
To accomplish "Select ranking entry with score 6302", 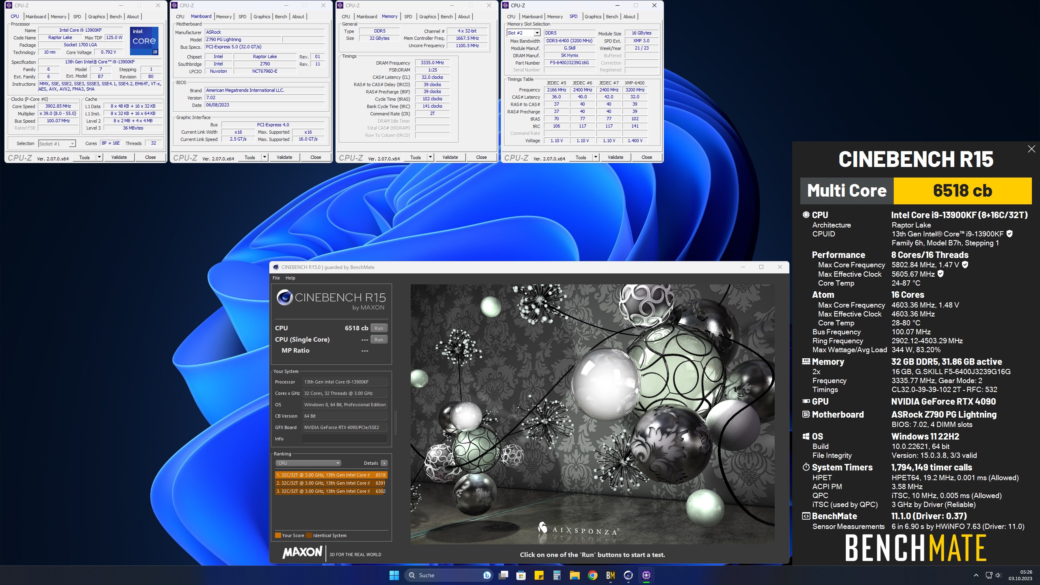I will [x=331, y=491].
